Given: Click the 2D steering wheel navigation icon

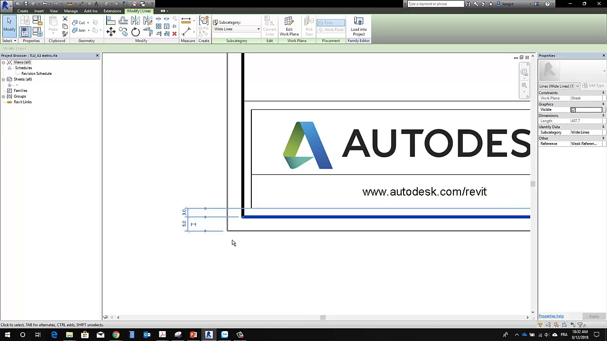Looking at the screenshot, I should 524,72.
